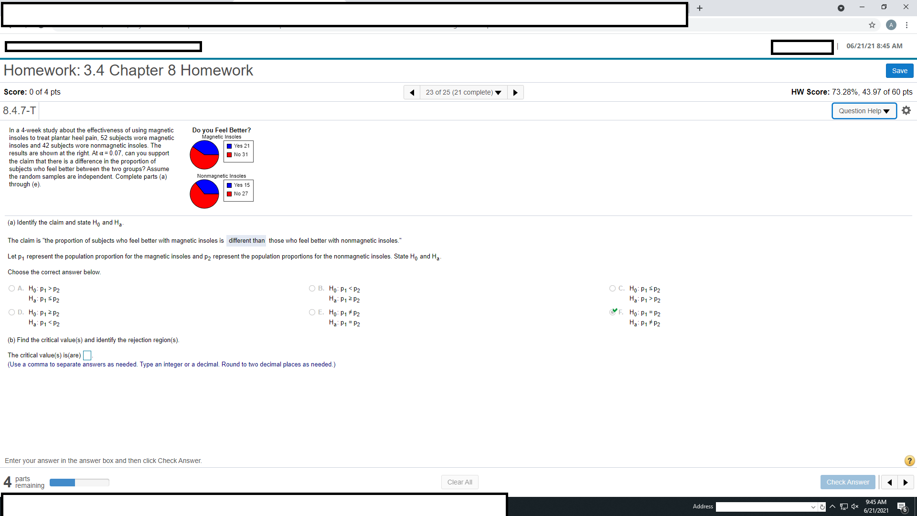
Task: Open a new browser tab
Action: pyautogui.click(x=700, y=8)
